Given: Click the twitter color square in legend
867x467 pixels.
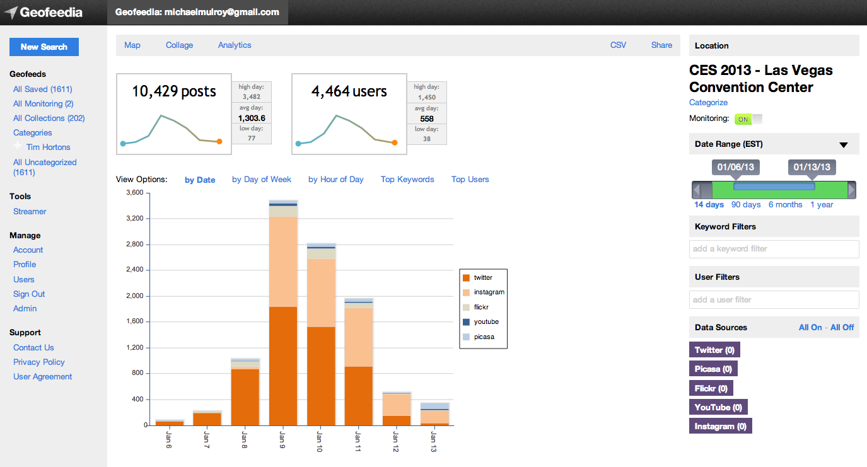Looking at the screenshot, I should point(466,278).
